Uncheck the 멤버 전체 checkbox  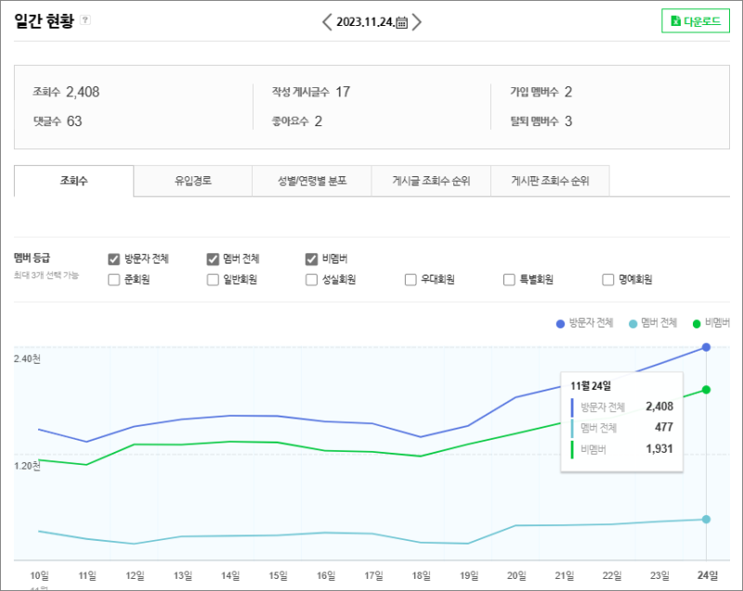click(213, 259)
